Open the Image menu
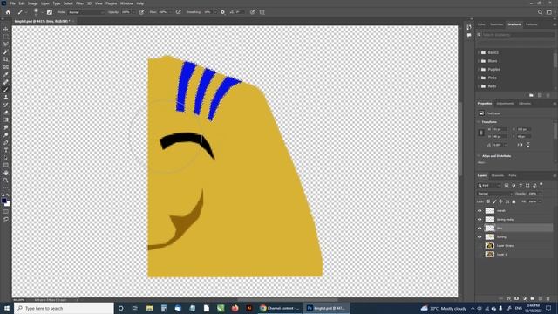 pos(33,3)
